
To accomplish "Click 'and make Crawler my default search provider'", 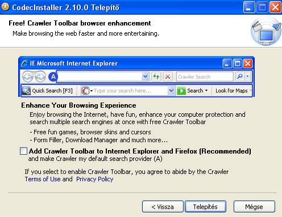I will click(x=95, y=159).
